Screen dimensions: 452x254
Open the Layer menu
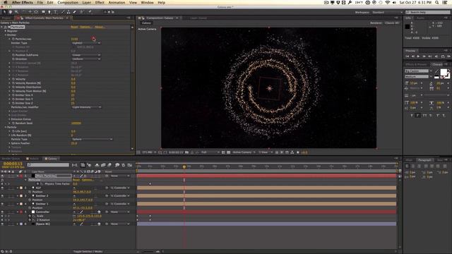(86, 3)
